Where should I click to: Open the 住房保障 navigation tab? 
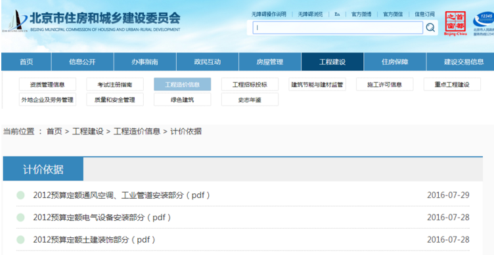pyautogui.click(x=395, y=62)
